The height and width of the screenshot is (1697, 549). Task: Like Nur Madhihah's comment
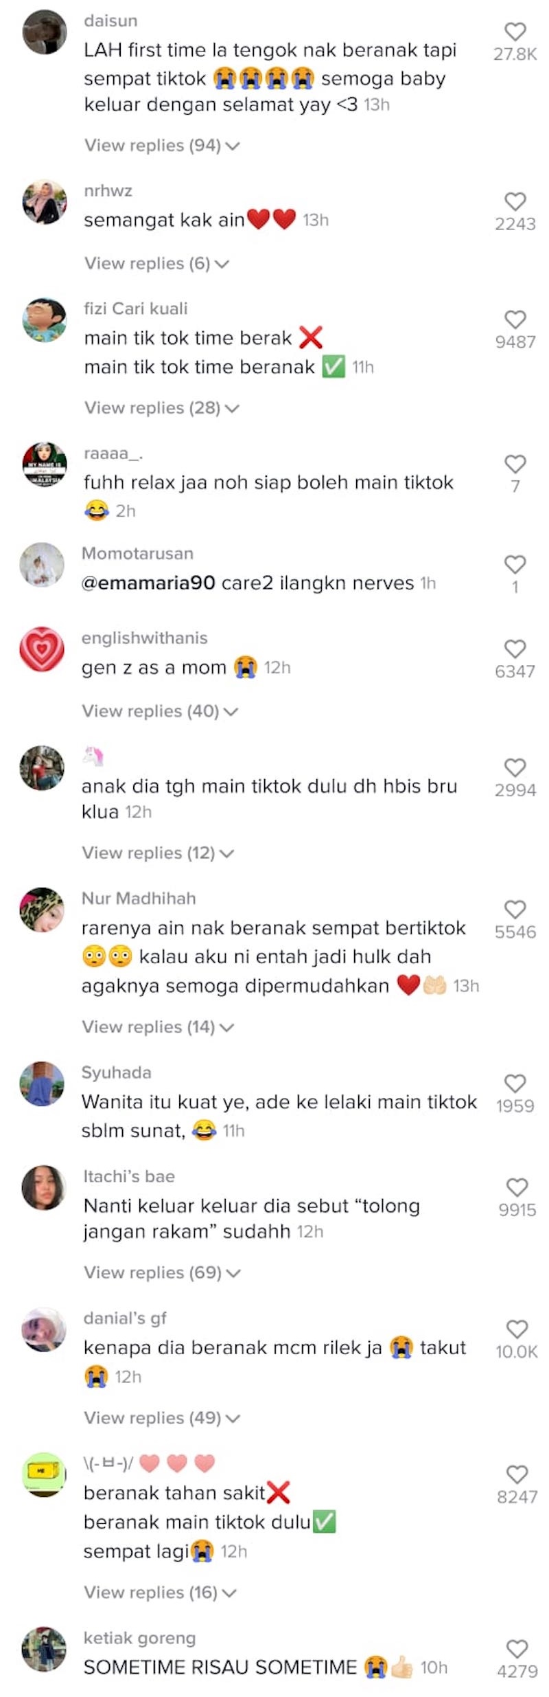pos(515,909)
